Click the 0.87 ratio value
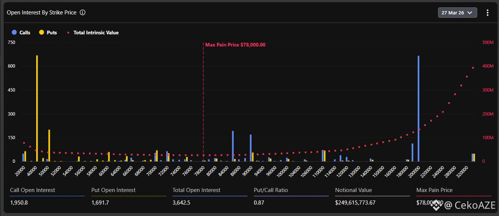The width and height of the screenshot is (499, 216). point(259,203)
